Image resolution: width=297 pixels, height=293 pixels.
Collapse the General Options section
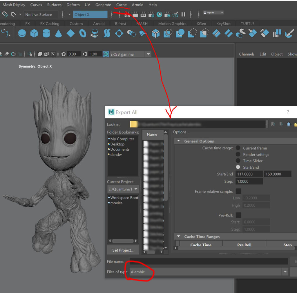[x=178, y=141]
